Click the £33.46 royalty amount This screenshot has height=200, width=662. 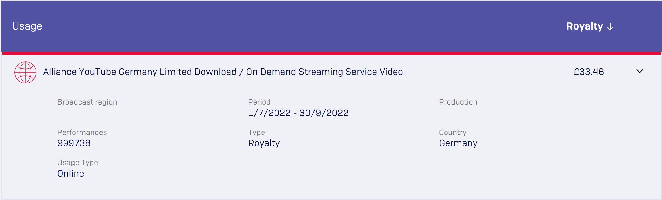point(589,72)
